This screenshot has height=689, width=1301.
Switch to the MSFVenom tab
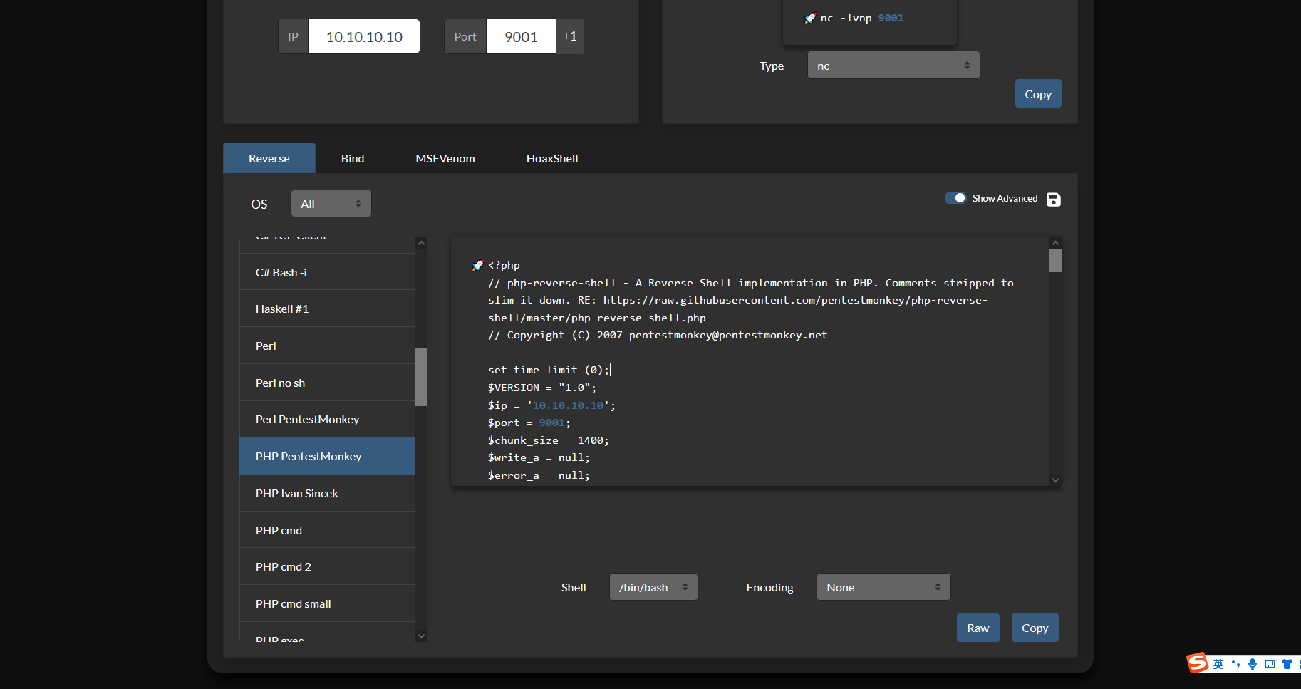coord(445,158)
